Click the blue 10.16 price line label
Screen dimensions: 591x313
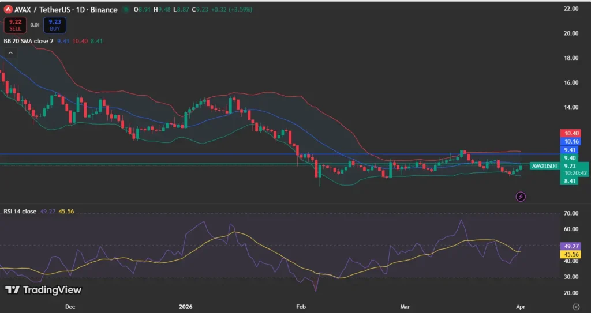[570, 142]
